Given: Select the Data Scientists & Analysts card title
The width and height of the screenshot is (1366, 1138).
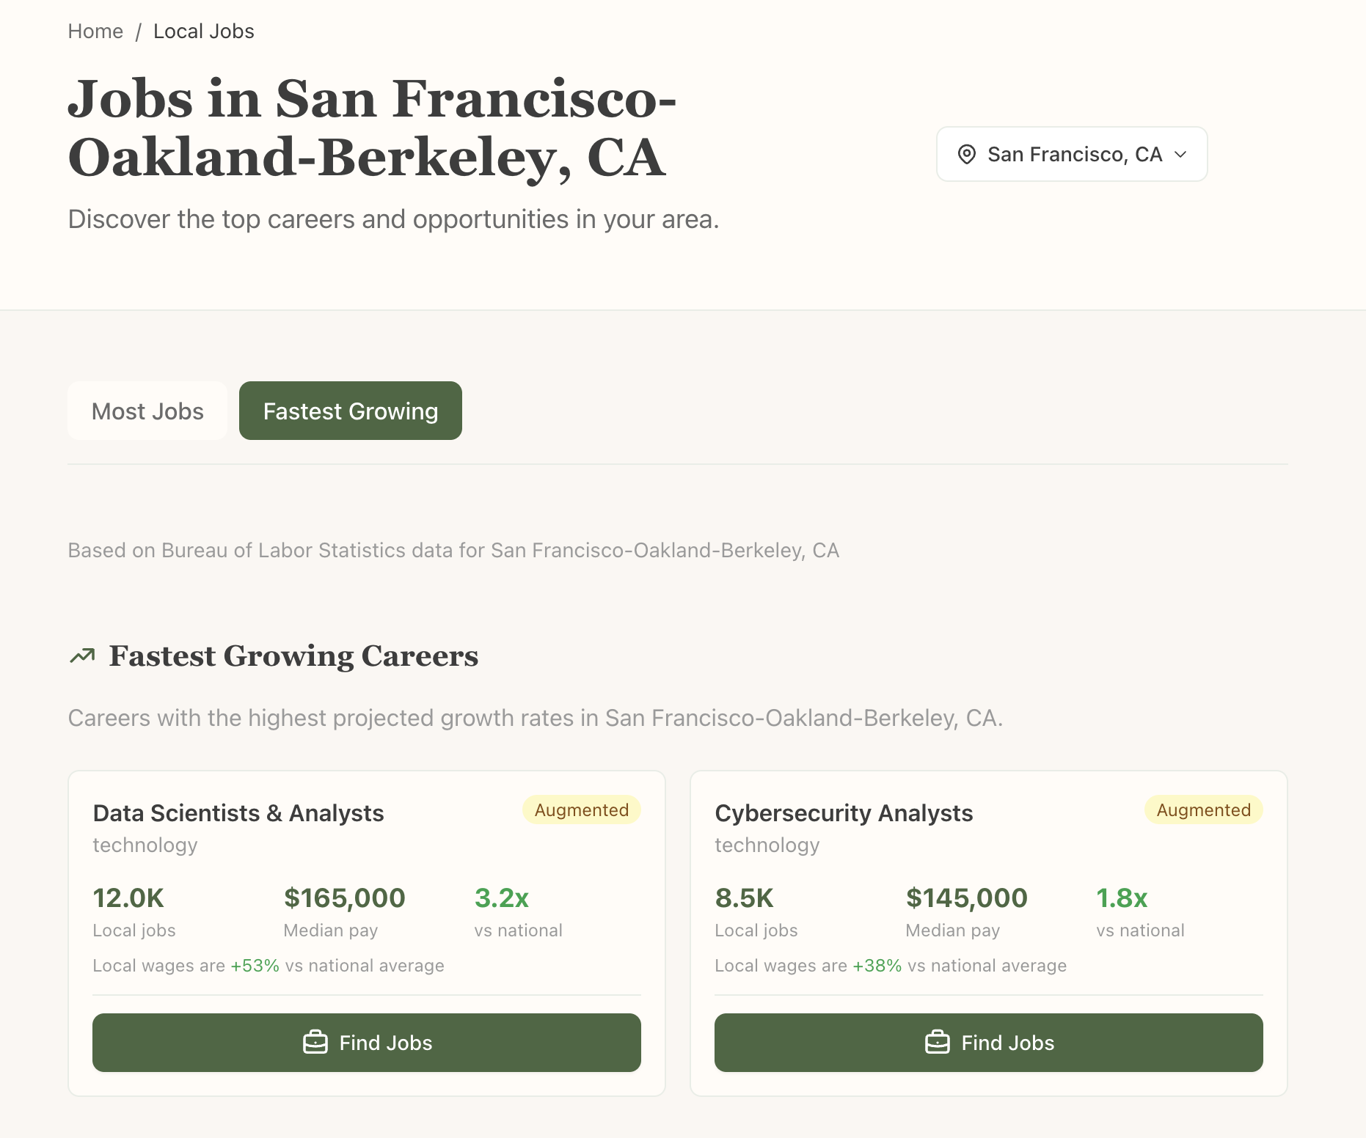Looking at the screenshot, I should 238,812.
